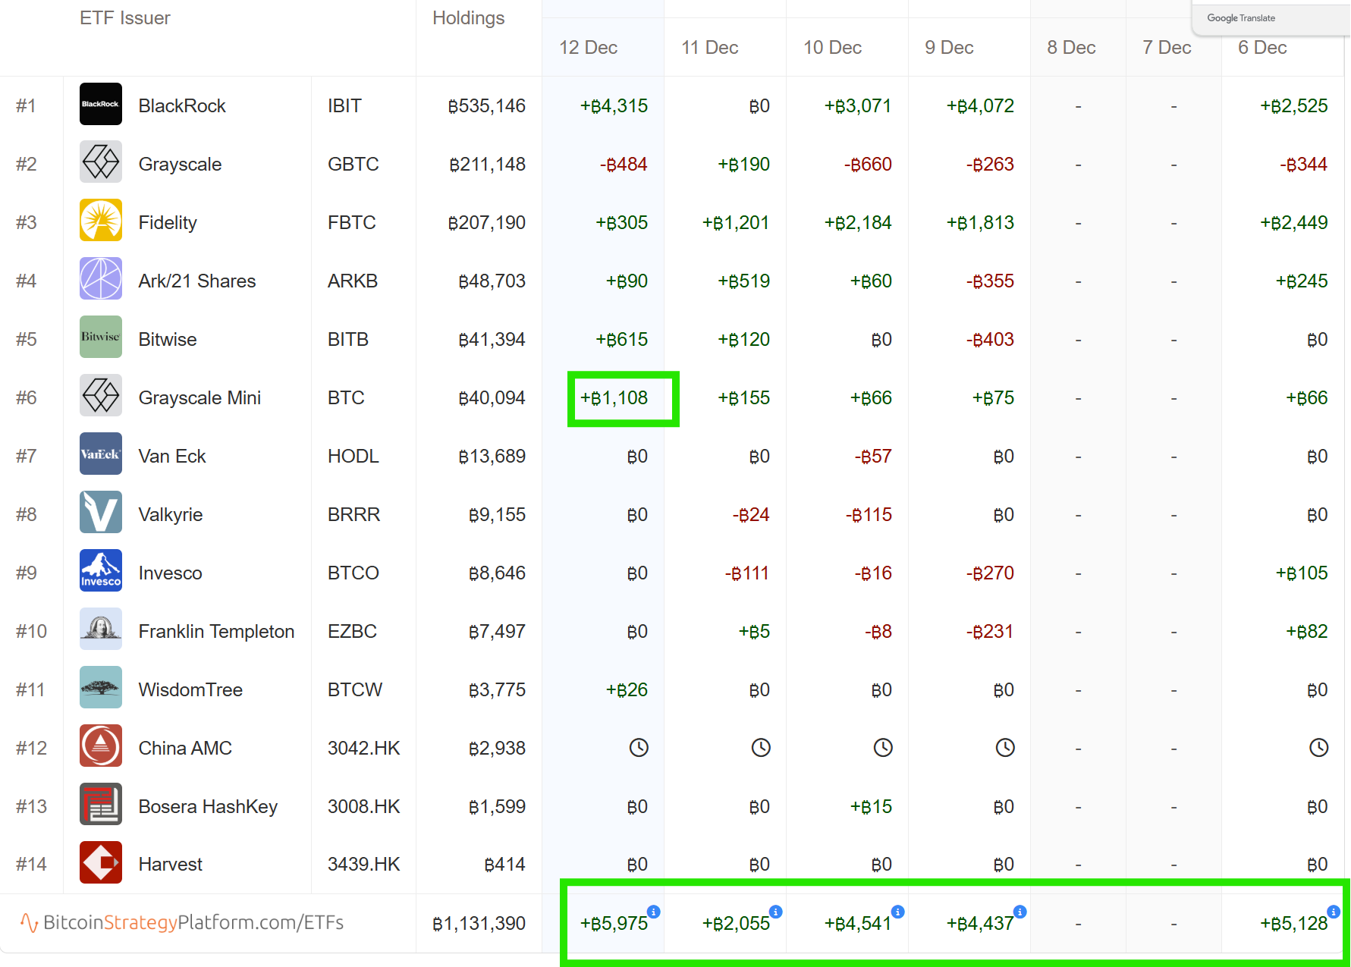Click the 11 Dec total +₿2,055
Screen dimensions: 1351x967
[x=736, y=924]
